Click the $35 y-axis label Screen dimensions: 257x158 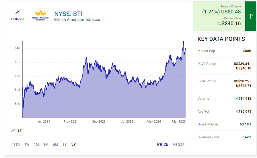click(x=17, y=62)
